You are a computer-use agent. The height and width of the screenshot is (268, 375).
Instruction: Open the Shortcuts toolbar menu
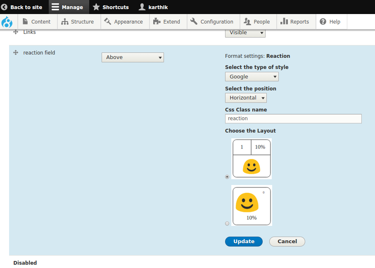click(111, 7)
